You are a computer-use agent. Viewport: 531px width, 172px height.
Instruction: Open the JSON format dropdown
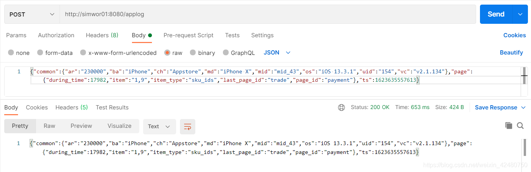[277, 53]
